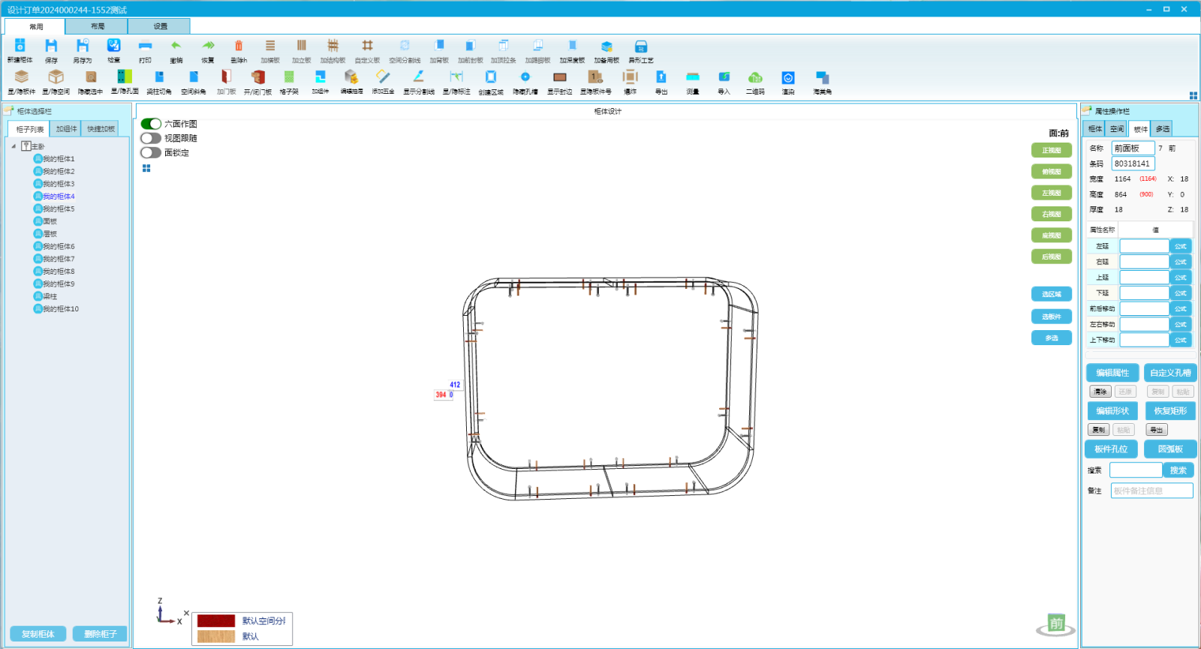Click the 左延 value input field
1201x649 pixels.
[x=1145, y=246]
